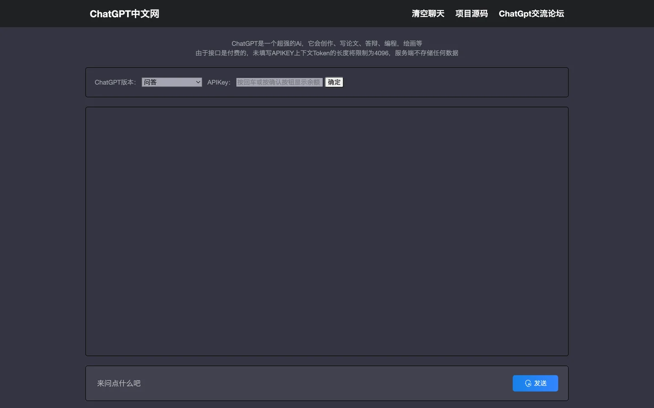Click the APIKey: label text
The width and height of the screenshot is (654, 408).
219,83
